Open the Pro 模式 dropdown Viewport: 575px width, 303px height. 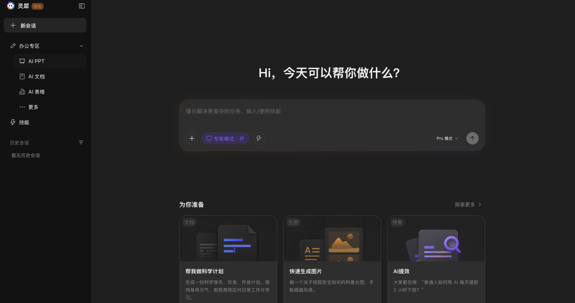[447, 138]
